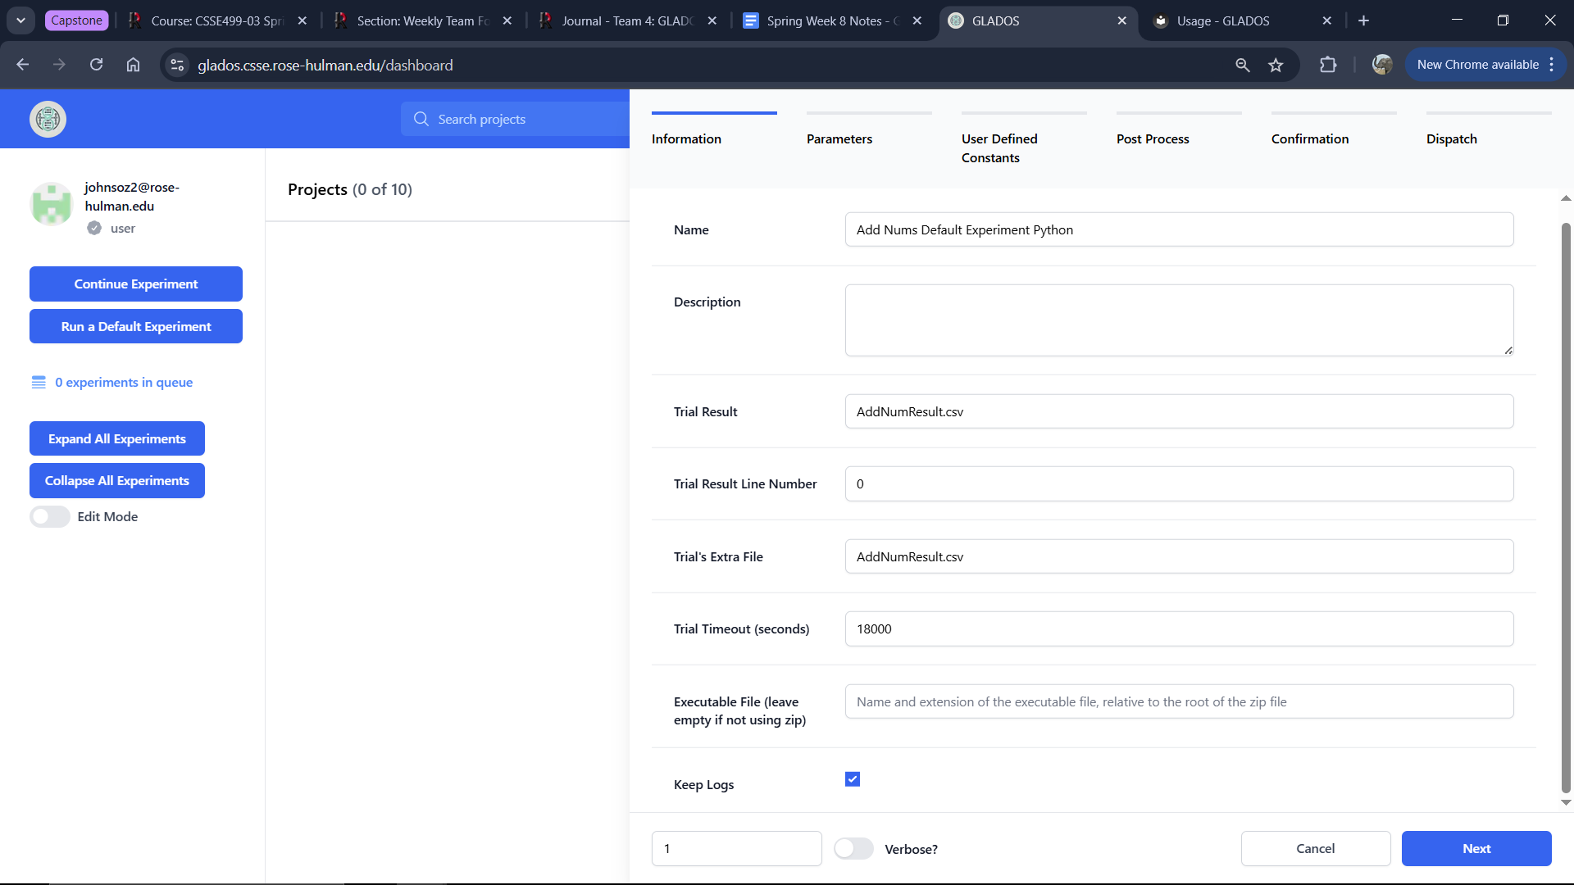Click the queue list icon beside experiments in queue
Screen dimensions: 1574x885
point(39,383)
